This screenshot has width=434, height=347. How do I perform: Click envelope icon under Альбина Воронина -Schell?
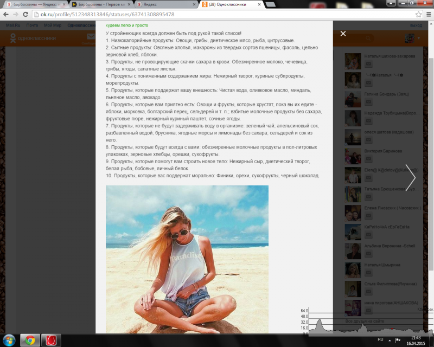coord(368,254)
